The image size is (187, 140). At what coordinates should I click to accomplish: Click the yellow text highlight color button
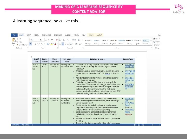click(x=52, y=44)
